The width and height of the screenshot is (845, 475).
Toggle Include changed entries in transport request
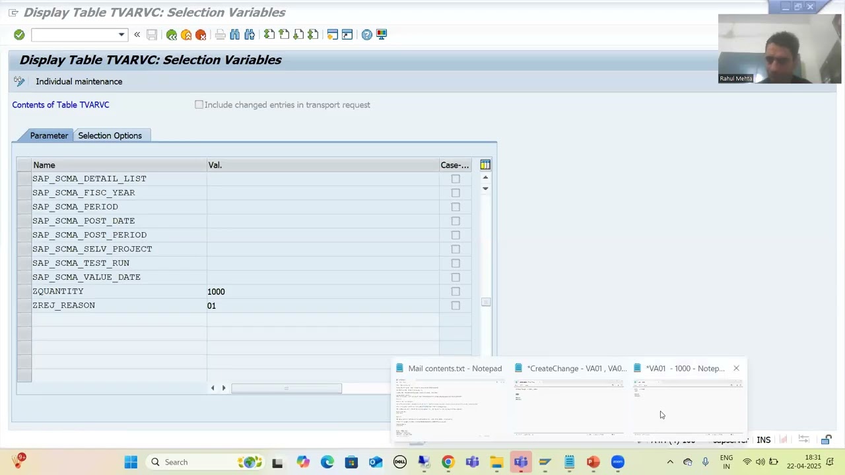[x=199, y=105]
